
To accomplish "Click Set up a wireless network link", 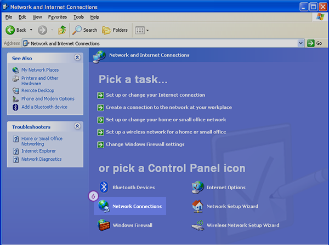I will 166,132.
